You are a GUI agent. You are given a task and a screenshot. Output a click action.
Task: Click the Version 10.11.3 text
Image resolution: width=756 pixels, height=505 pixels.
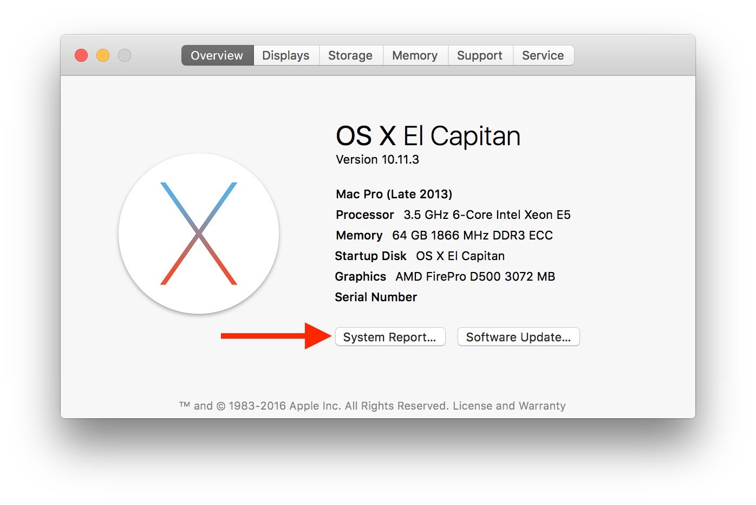point(377,160)
